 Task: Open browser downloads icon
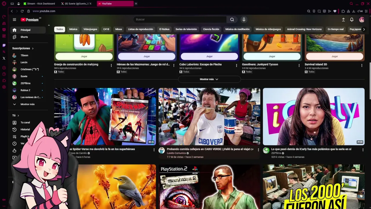tap(354, 11)
